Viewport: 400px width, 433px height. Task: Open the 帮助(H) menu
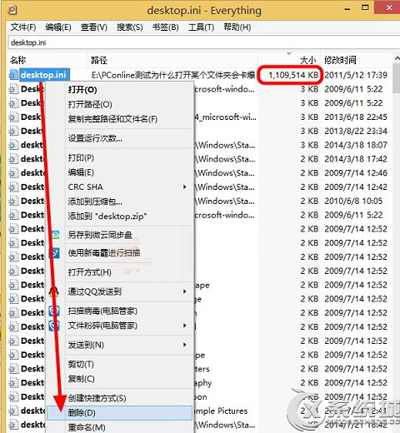[237, 27]
